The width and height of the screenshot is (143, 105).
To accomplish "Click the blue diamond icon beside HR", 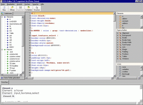I will tap(8, 40).
